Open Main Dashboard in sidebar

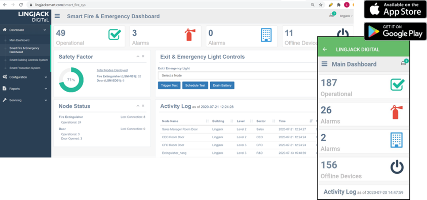[x=19, y=41]
